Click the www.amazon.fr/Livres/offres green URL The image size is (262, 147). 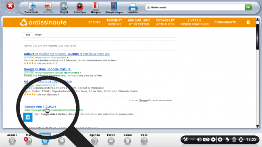pos(51,58)
